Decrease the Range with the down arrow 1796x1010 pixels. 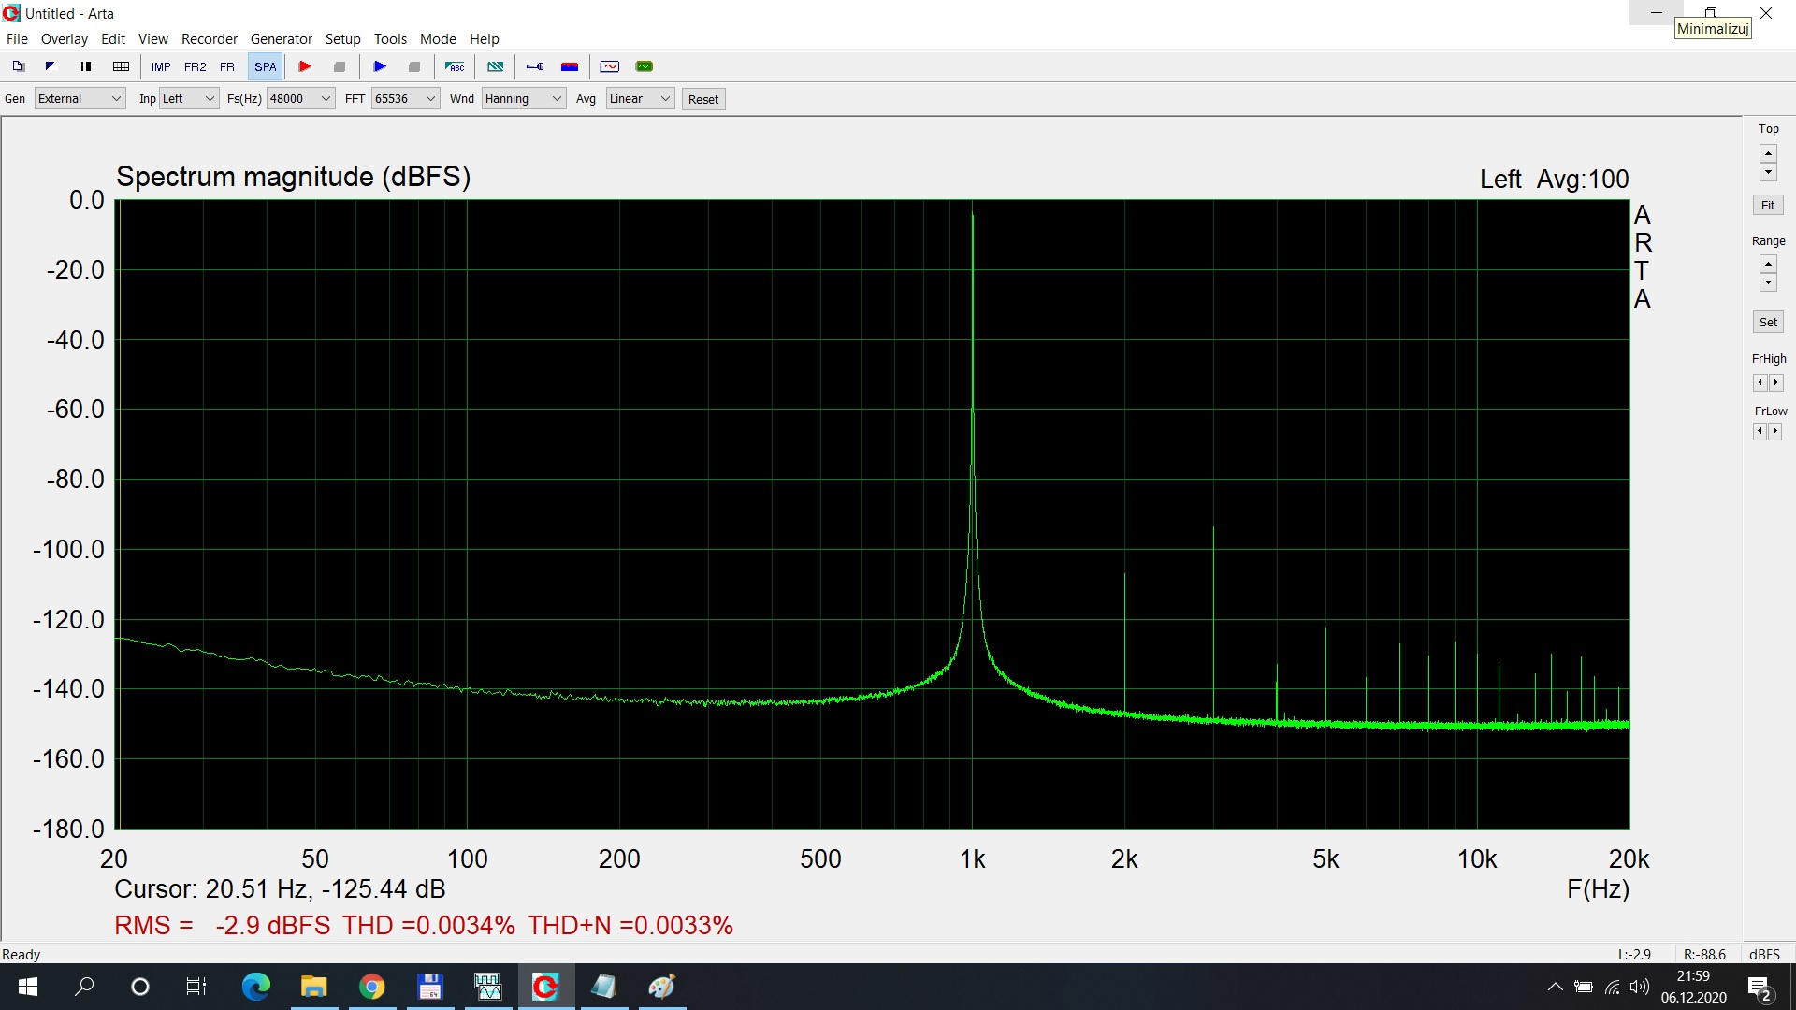tap(1768, 283)
